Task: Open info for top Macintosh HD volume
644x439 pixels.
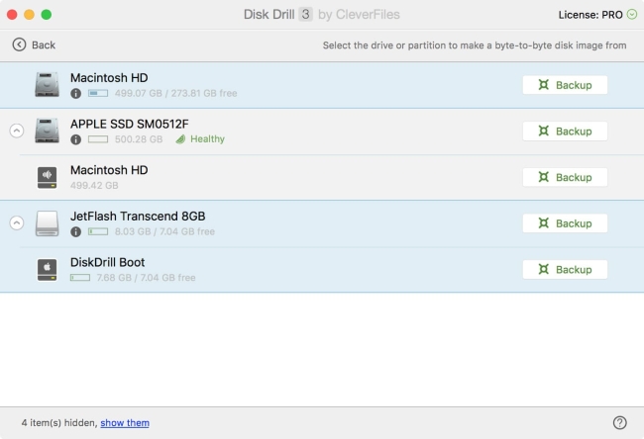Action: (75, 94)
